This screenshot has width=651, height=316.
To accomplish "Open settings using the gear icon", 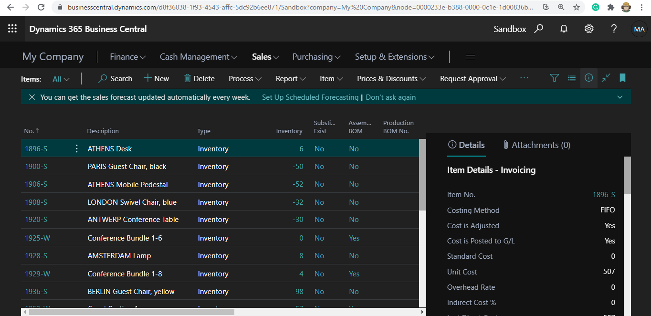I will pyautogui.click(x=589, y=29).
